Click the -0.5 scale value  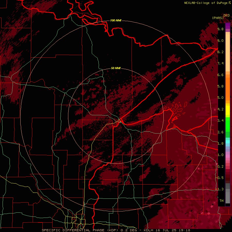(x=220, y=178)
